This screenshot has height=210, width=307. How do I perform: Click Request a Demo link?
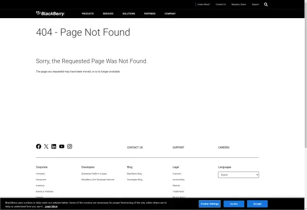[x=239, y=4]
